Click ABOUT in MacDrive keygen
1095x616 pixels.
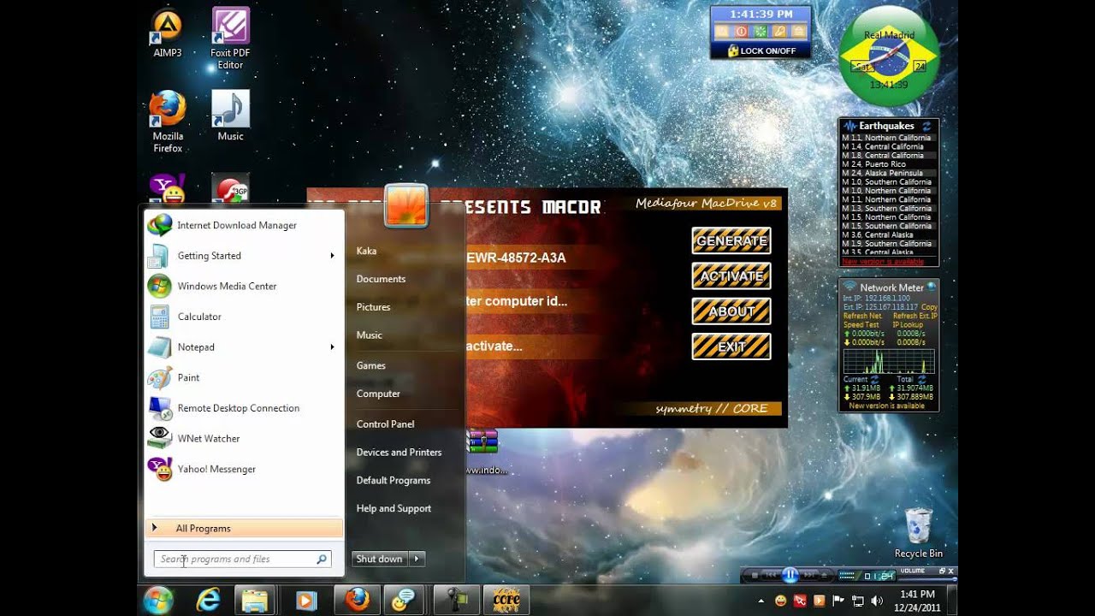pos(731,311)
